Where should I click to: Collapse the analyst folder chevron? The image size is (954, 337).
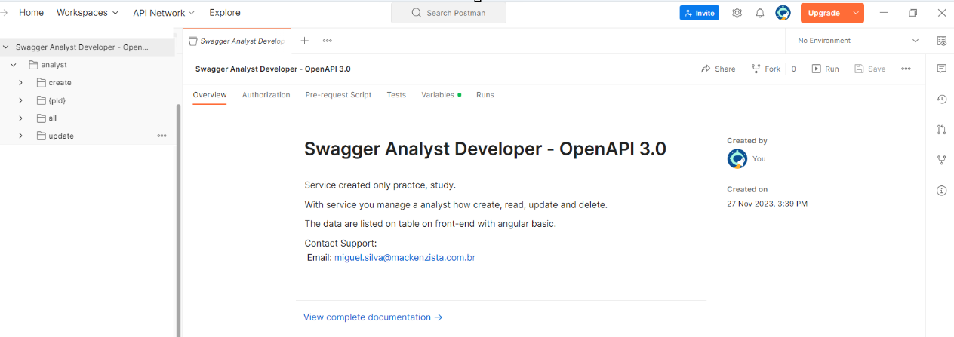tap(14, 65)
